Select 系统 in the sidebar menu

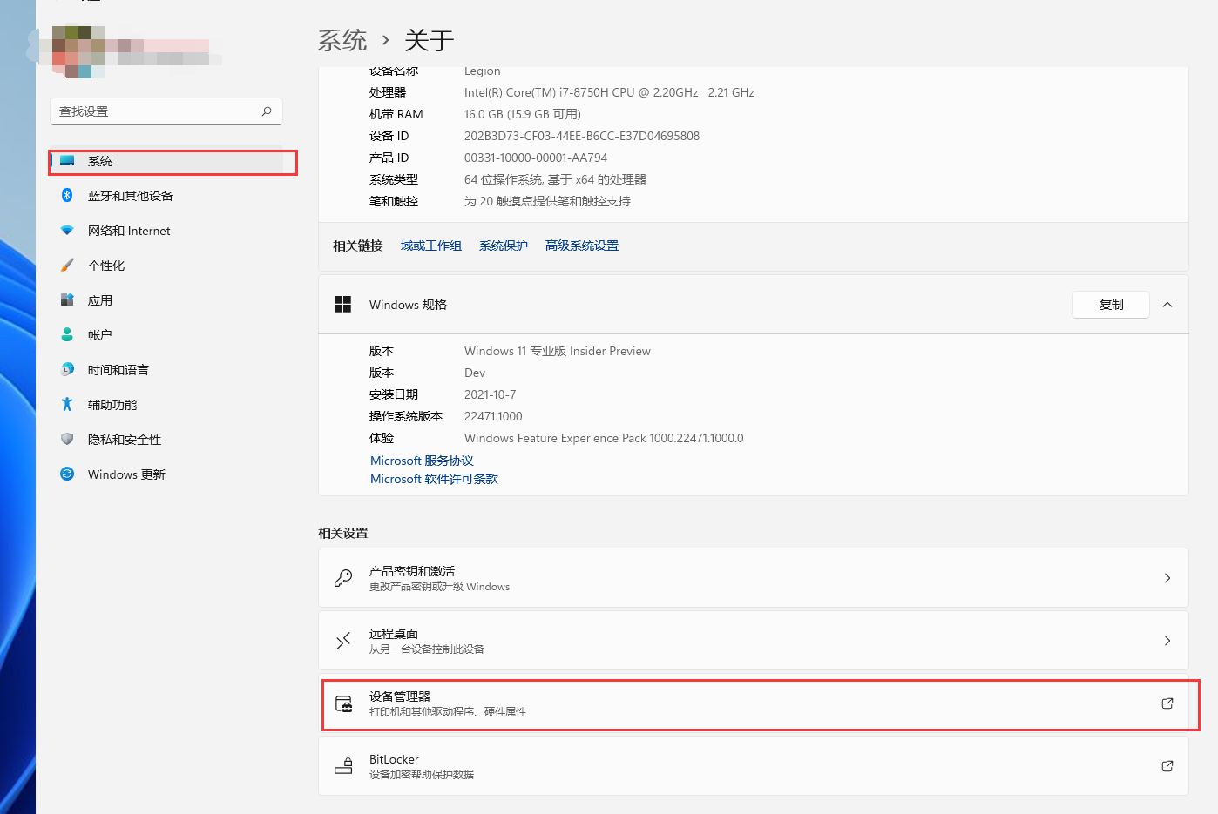tap(101, 161)
